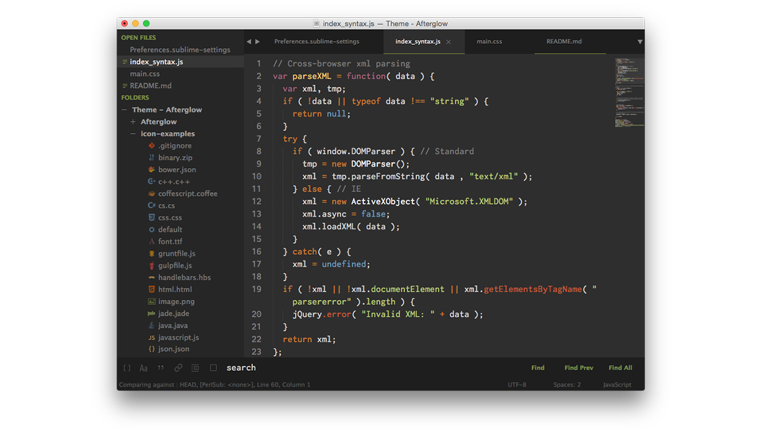Click the jade.jade file icon
Image resolution: width=761 pixels, height=431 pixels.
coord(152,314)
